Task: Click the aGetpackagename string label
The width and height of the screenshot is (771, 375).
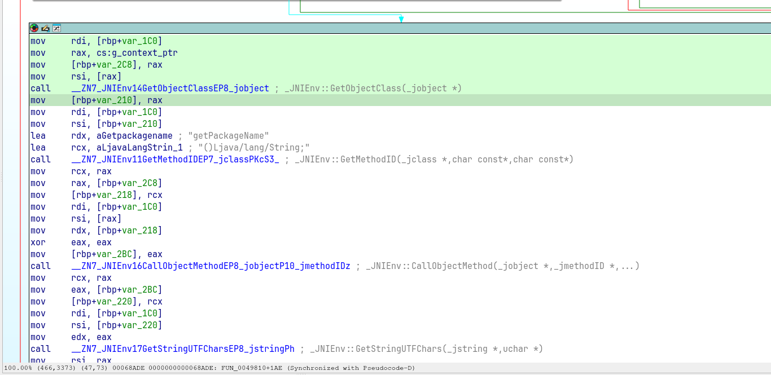Action: (x=135, y=135)
